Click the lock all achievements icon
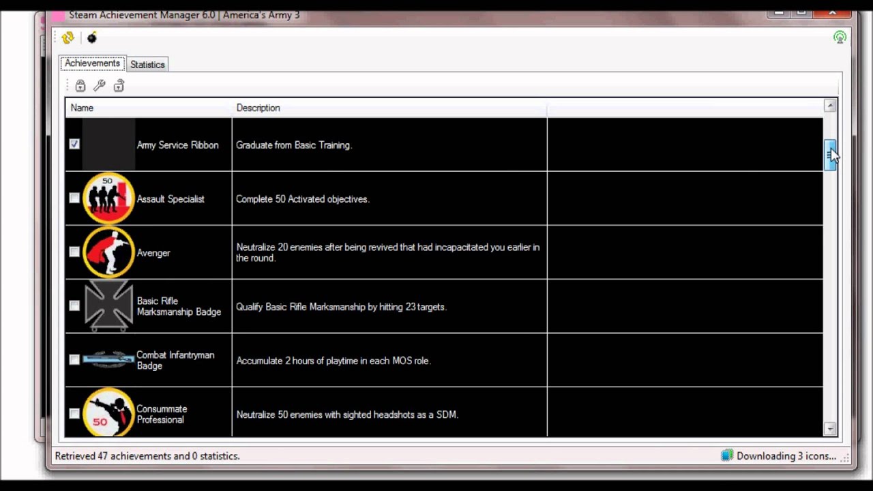873x491 pixels. tap(80, 85)
